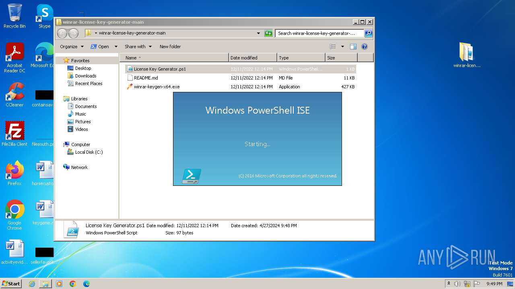Open Firefox desktop shortcut
Screen dimensions: 515x289
[14, 173]
